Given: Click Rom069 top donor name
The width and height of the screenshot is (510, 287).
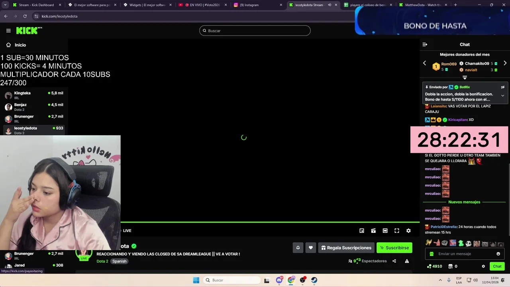Looking at the screenshot, I should [449, 64].
